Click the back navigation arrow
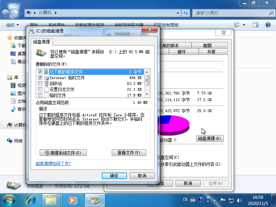 coord(5,13)
